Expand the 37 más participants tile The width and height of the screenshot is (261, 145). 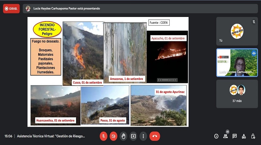coord(237,94)
